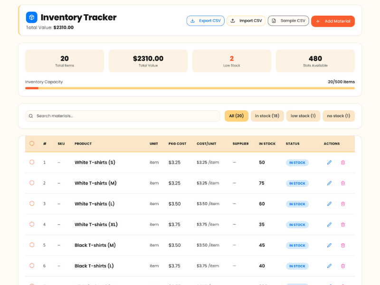Click the Inventory Capacity progress bar
This screenshot has width=380, height=285.
click(x=190, y=88)
